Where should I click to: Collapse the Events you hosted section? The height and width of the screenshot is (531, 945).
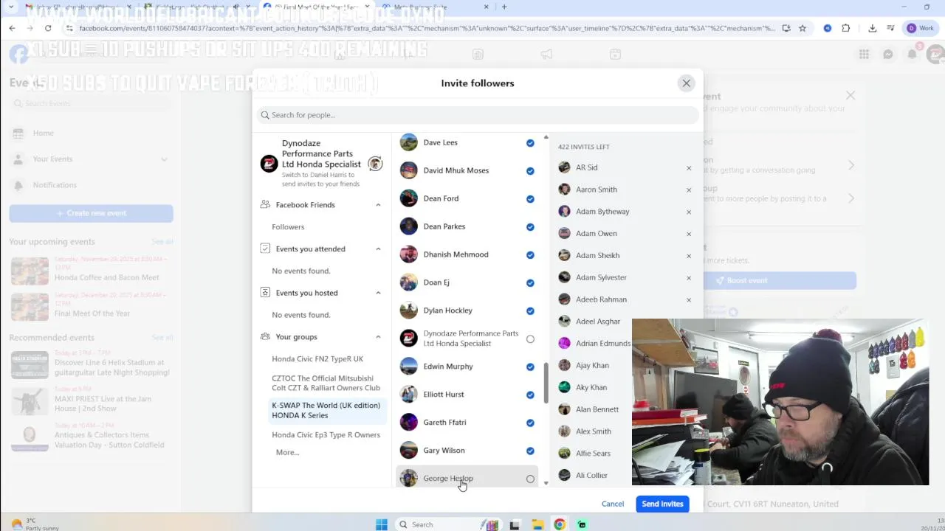pos(378,293)
